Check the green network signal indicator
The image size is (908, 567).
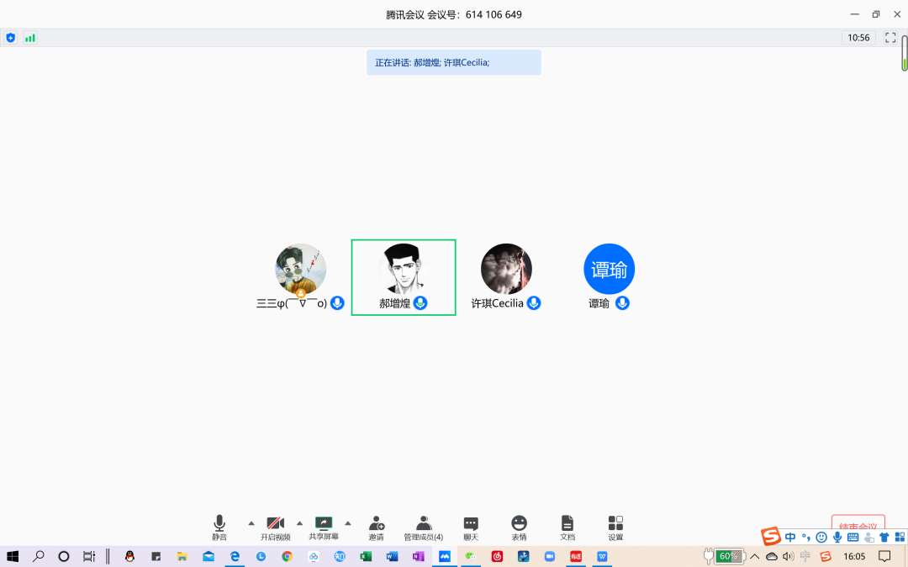(x=30, y=38)
